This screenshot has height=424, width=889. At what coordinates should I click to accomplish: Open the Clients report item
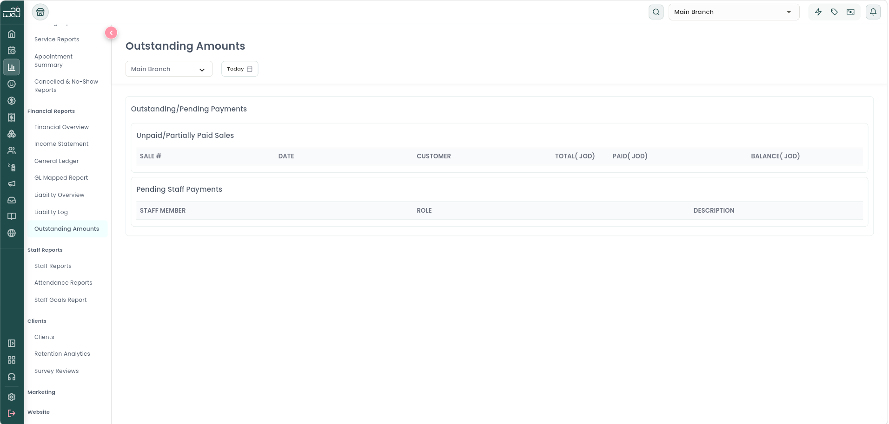pyautogui.click(x=44, y=337)
